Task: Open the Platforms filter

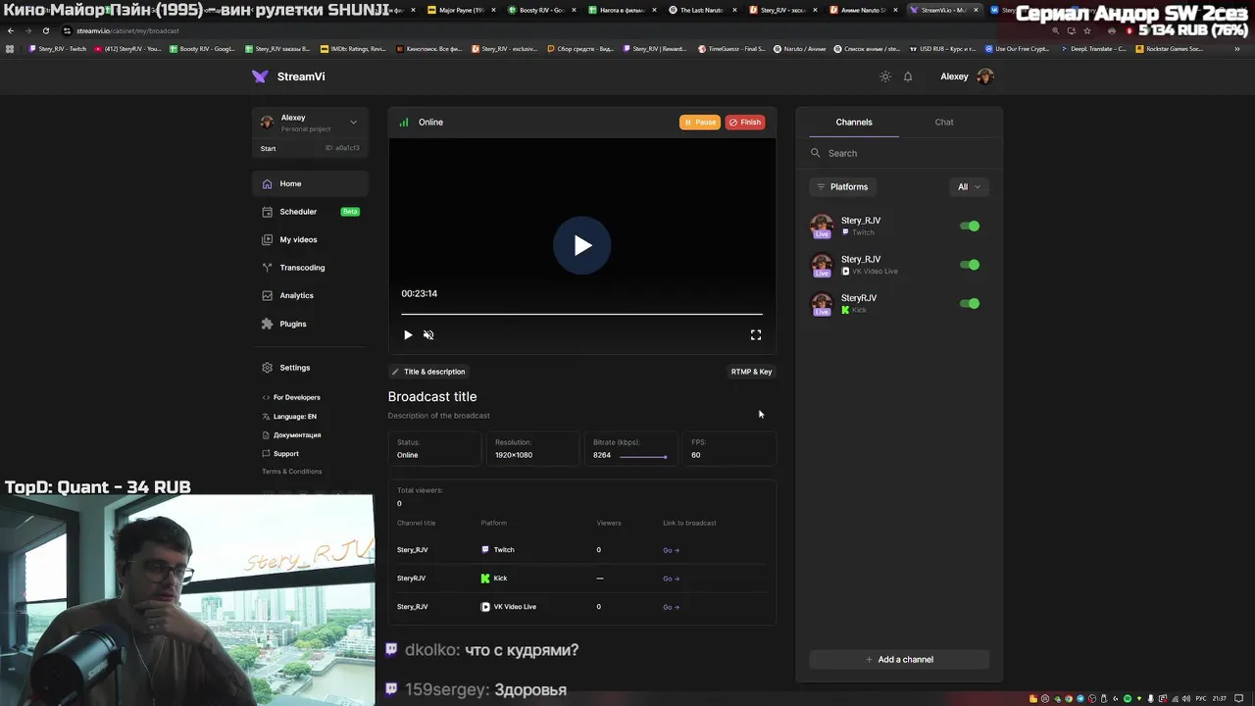Action: (x=843, y=186)
